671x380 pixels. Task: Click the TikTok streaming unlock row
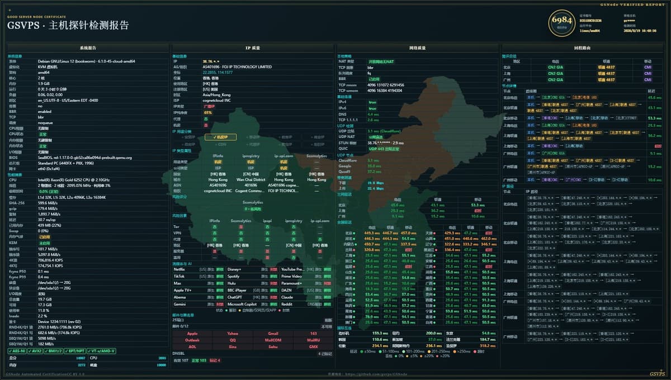coord(199,276)
